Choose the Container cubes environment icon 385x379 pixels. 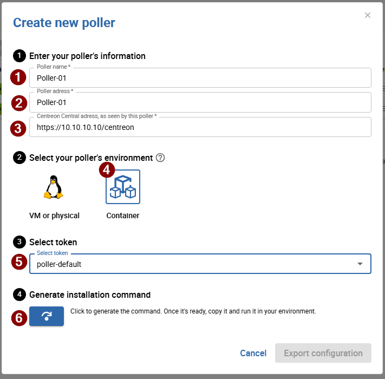click(123, 187)
